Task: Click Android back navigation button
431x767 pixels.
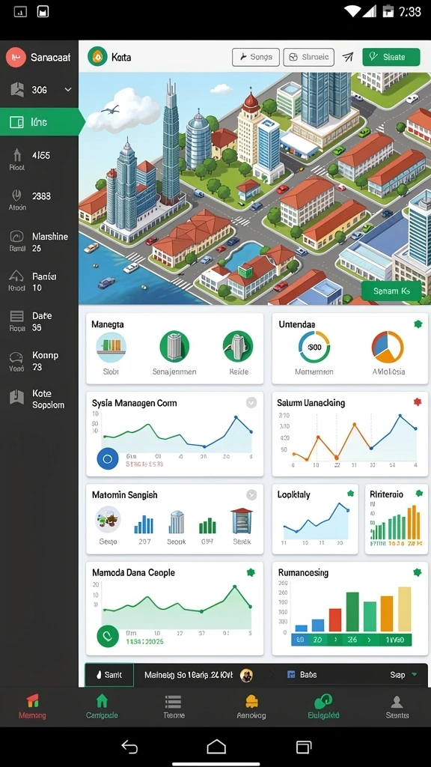Action: pyautogui.click(x=129, y=747)
